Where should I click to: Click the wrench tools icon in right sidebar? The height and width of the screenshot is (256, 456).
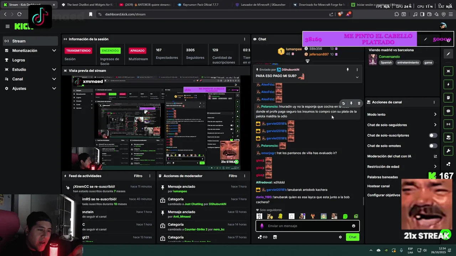coord(448,150)
